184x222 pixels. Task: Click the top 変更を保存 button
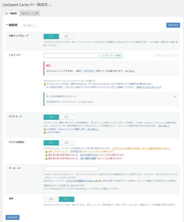coord(173,25)
